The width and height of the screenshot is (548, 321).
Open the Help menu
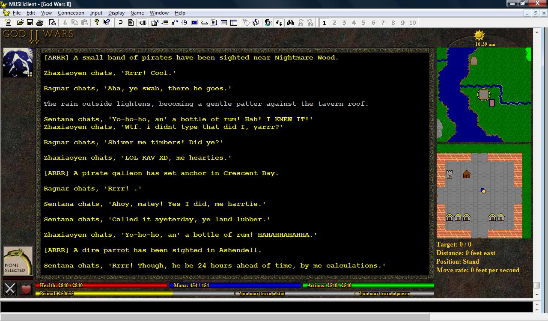180,13
